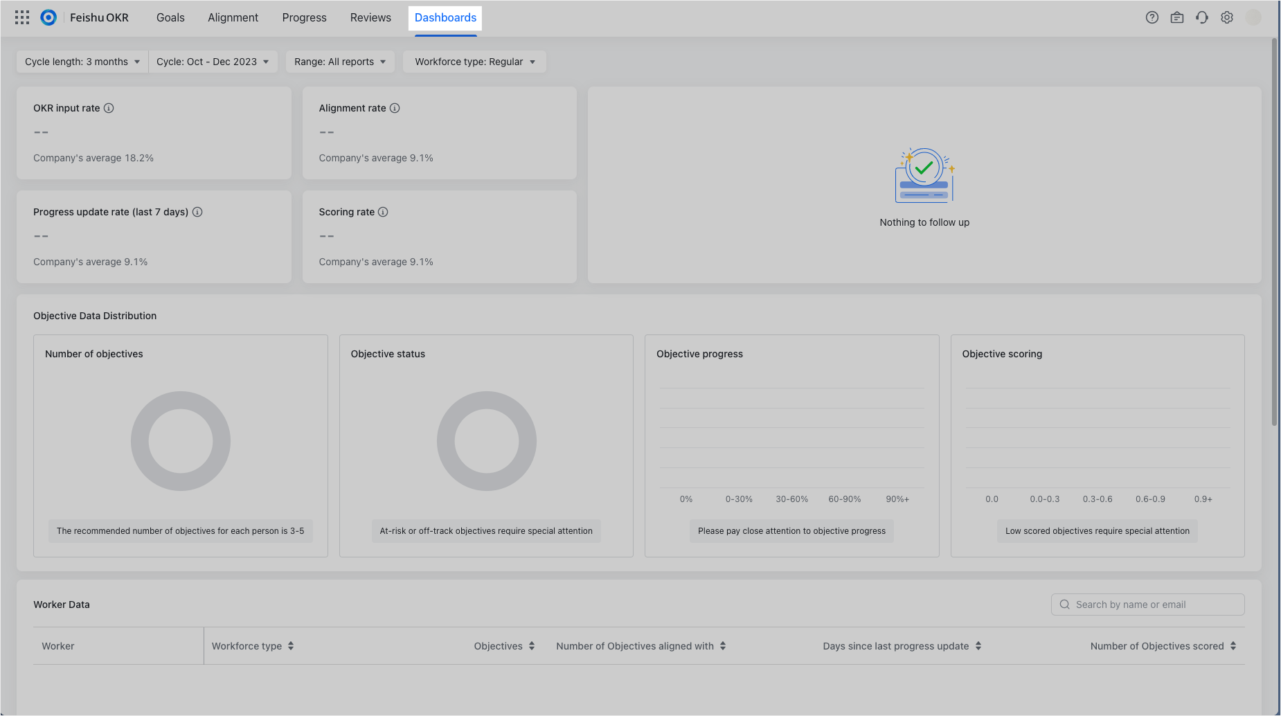Click the 'Worker Data' heading
Image resolution: width=1281 pixels, height=716 pixels.
[62, 605]
